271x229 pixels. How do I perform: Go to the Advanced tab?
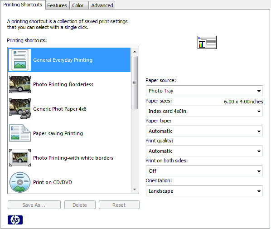[x=102, y=5]
